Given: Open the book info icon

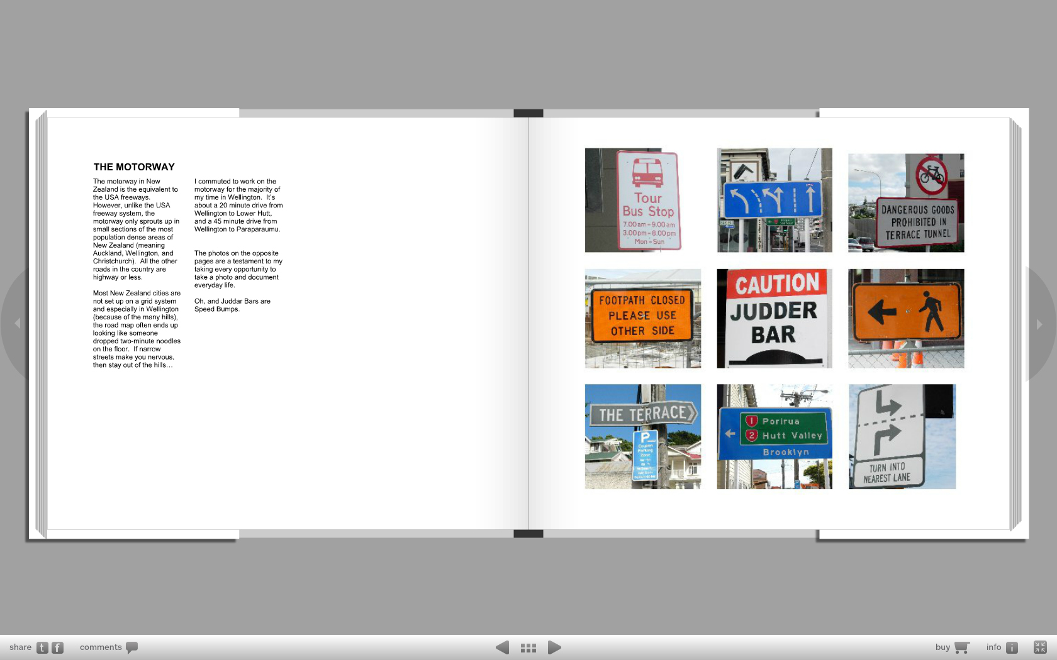Looking at the screenshot, I should coord(1012,647).
